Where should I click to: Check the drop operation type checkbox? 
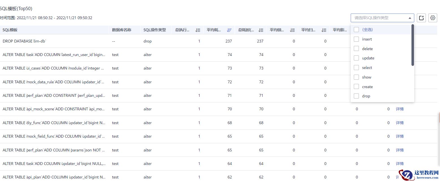tap(356, 96)
